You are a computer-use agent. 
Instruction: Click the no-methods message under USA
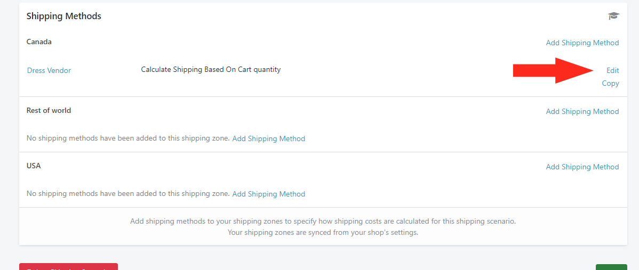click(x=128, y=193)
